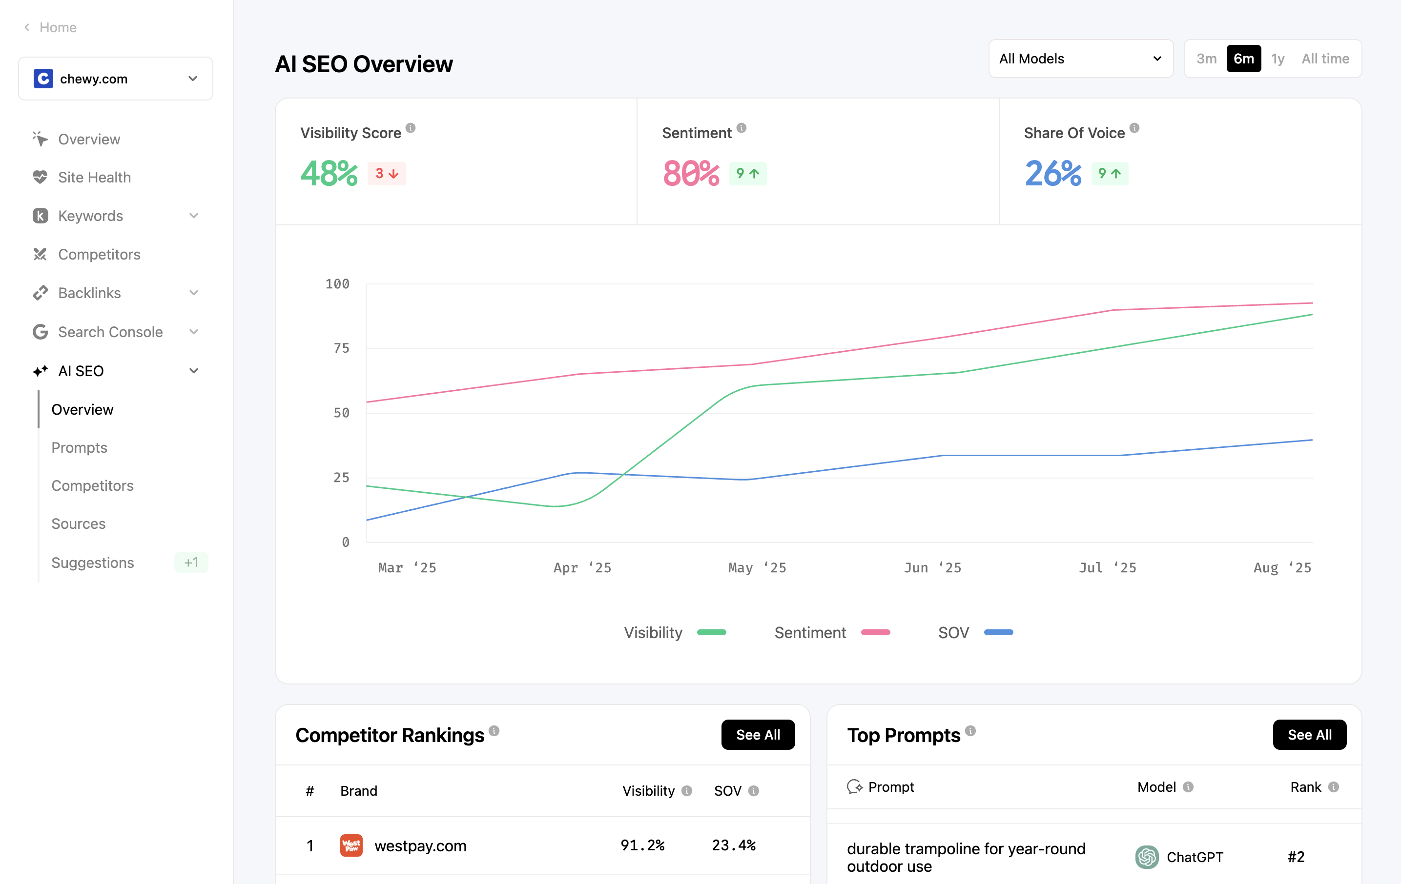Toggle the Sentiment pink legend swatch
Viewport: 1401px width, 884px height.
tap(875, 632)
